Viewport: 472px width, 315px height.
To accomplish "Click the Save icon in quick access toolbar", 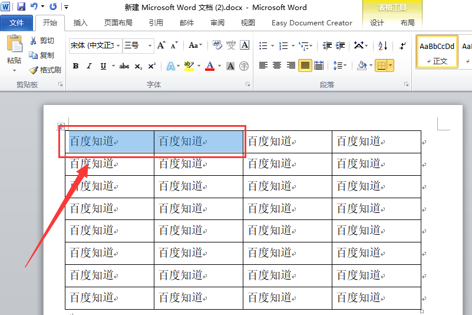I will click(x=21, y=6).
